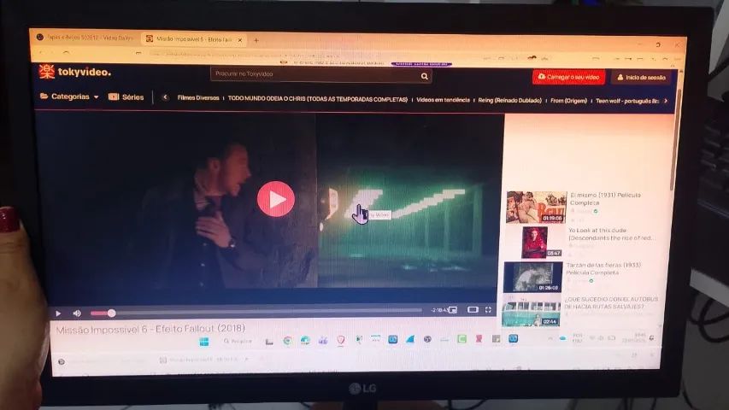Open a new browser tab with the plus button
729x410 pixels.
point(256,40)
